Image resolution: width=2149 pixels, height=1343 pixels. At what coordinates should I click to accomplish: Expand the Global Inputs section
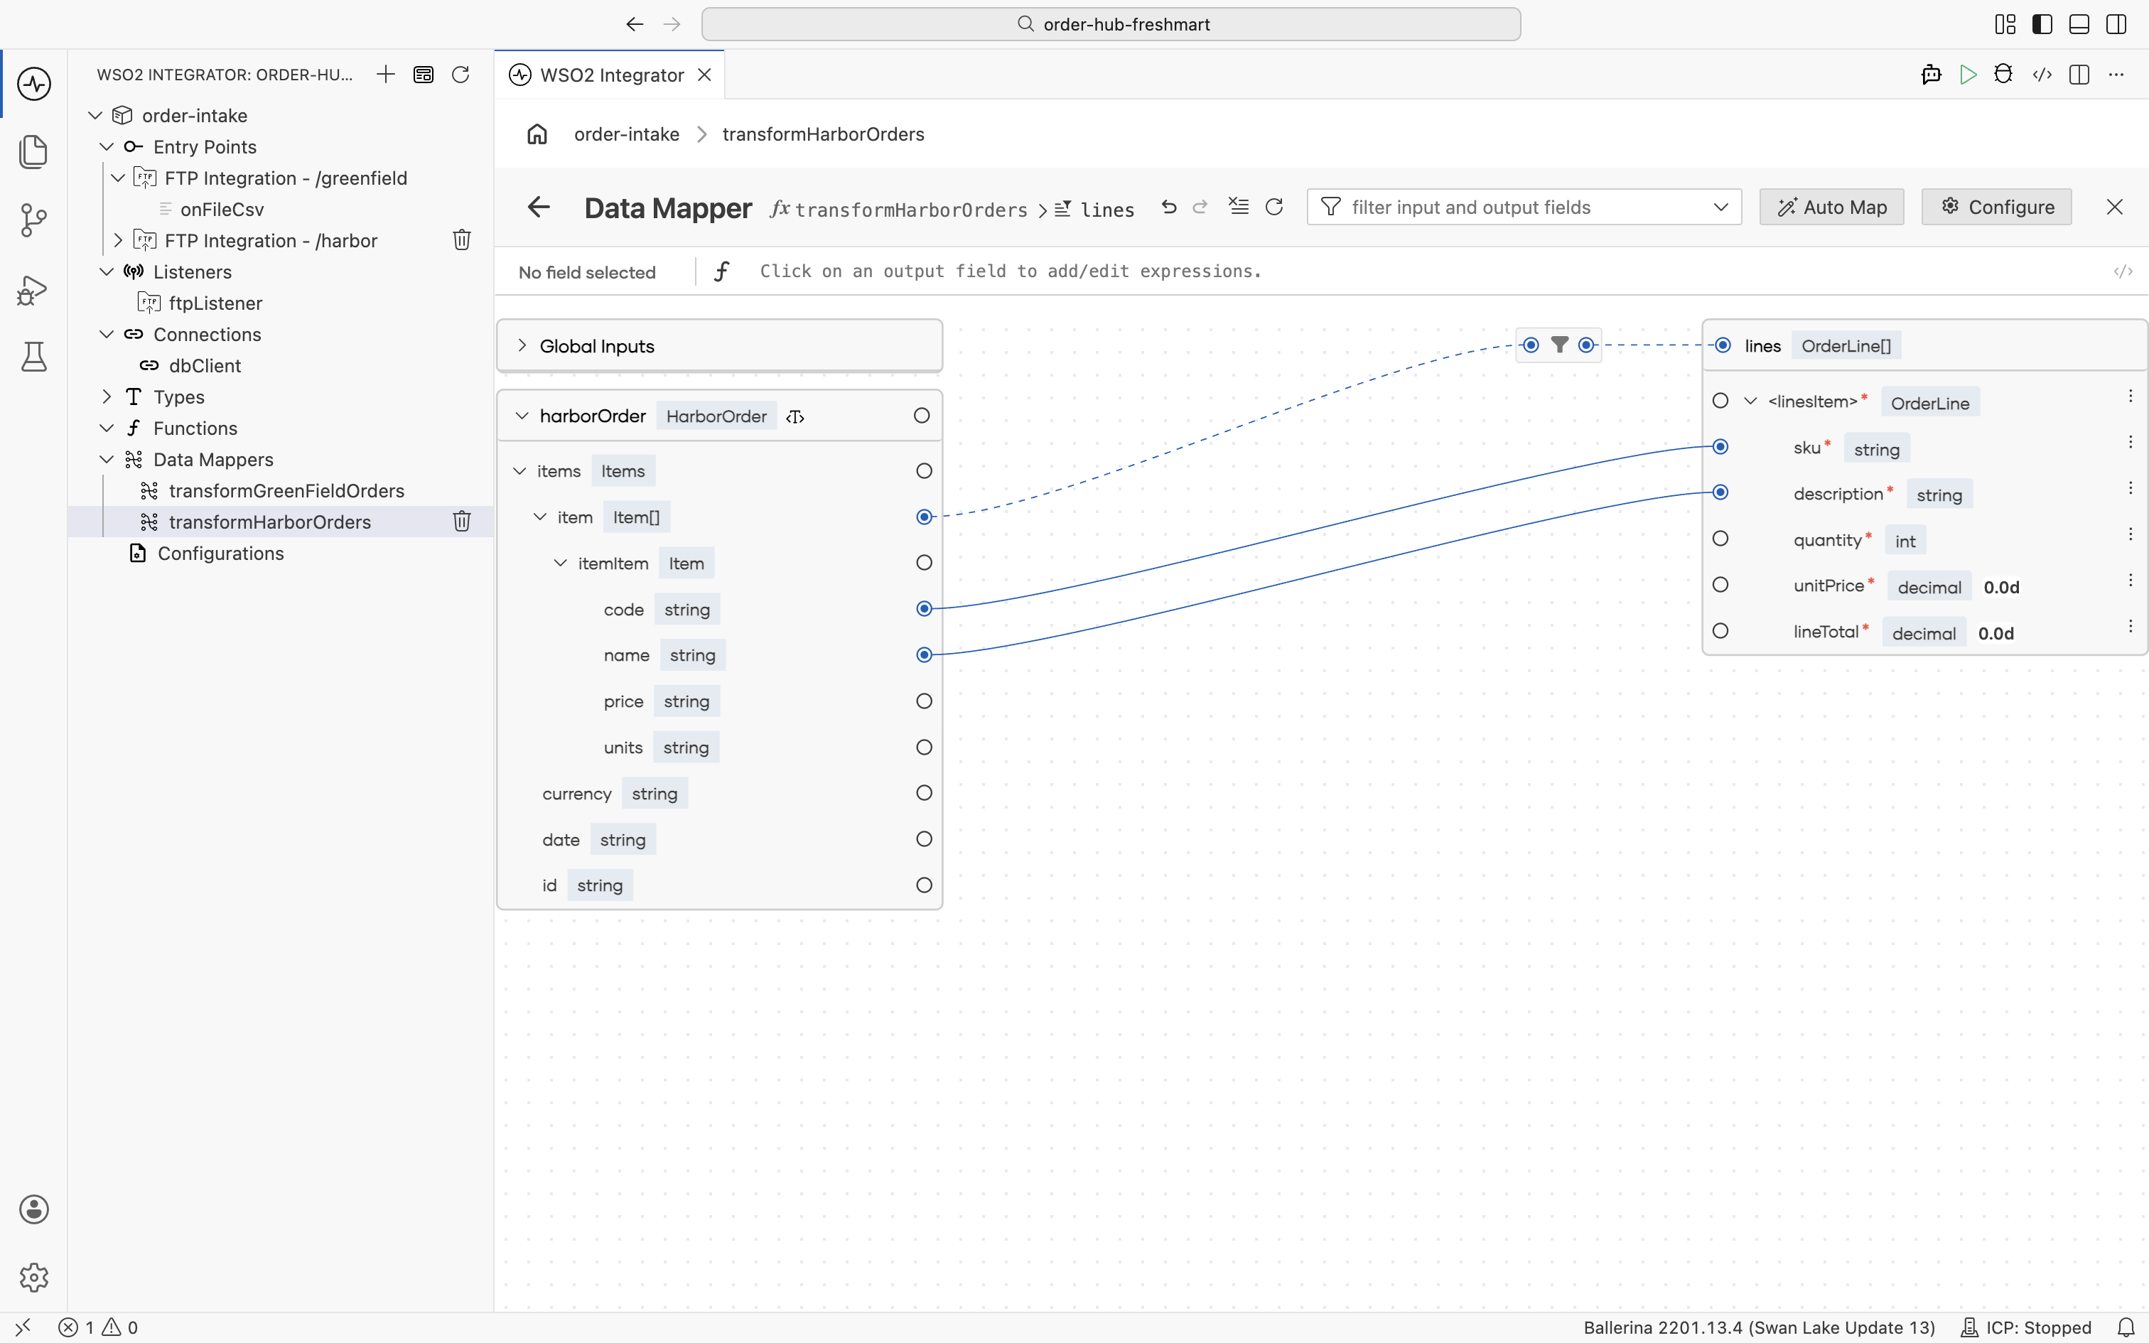tap(522, 345)
